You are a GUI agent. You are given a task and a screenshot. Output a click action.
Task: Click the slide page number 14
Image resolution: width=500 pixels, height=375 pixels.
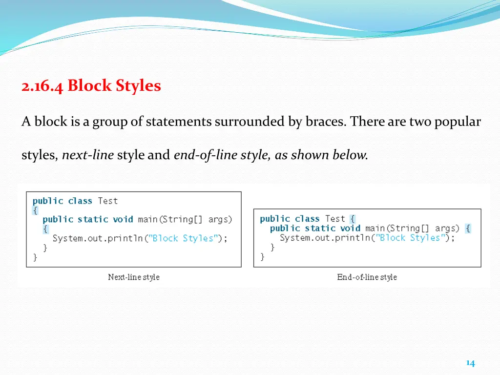[470, 363]
